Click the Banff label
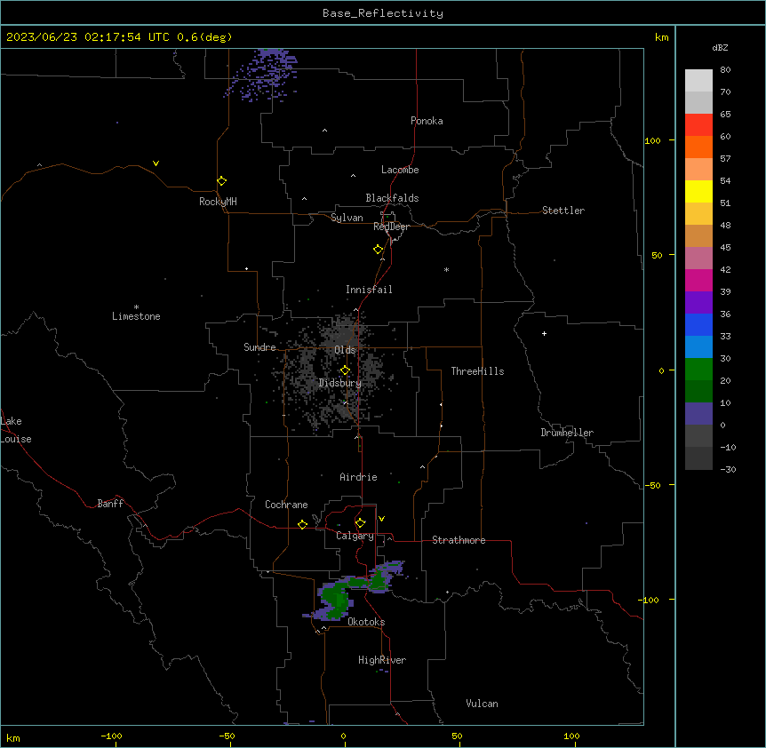 [x=110, y=504]
